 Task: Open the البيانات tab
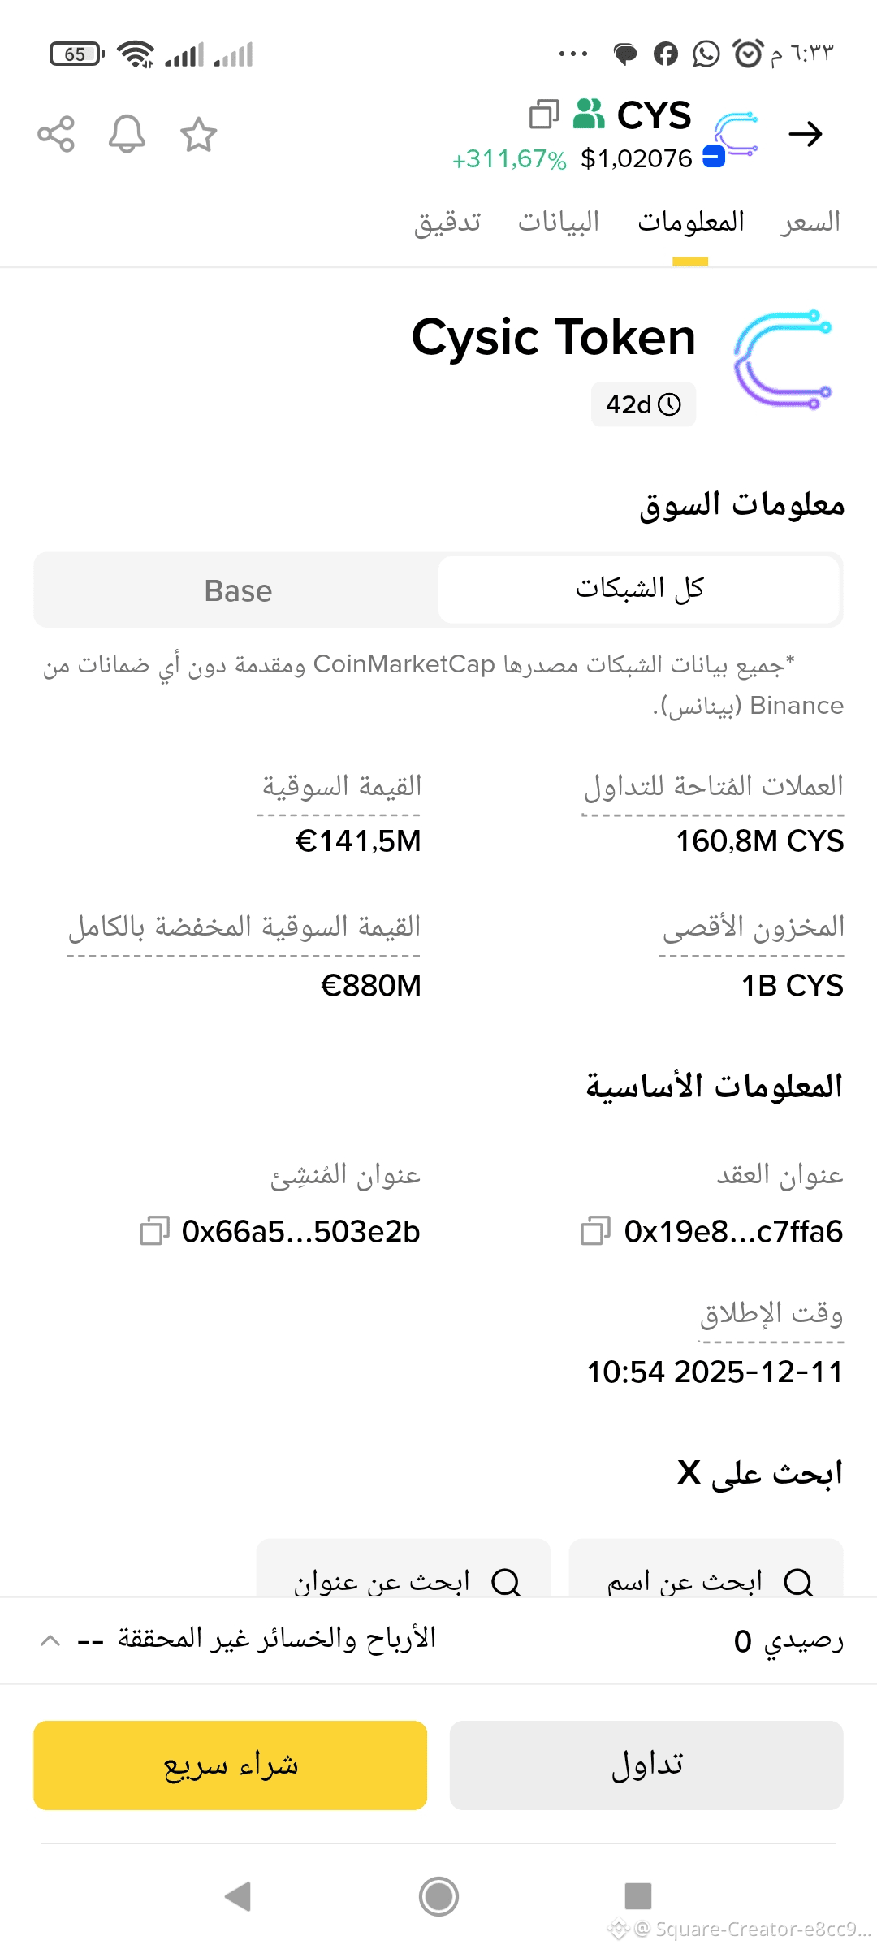pos(559,222)
